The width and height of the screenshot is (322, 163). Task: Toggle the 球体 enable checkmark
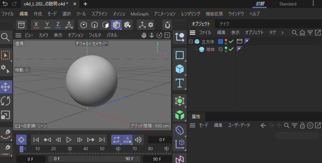(x=231, y=49)
